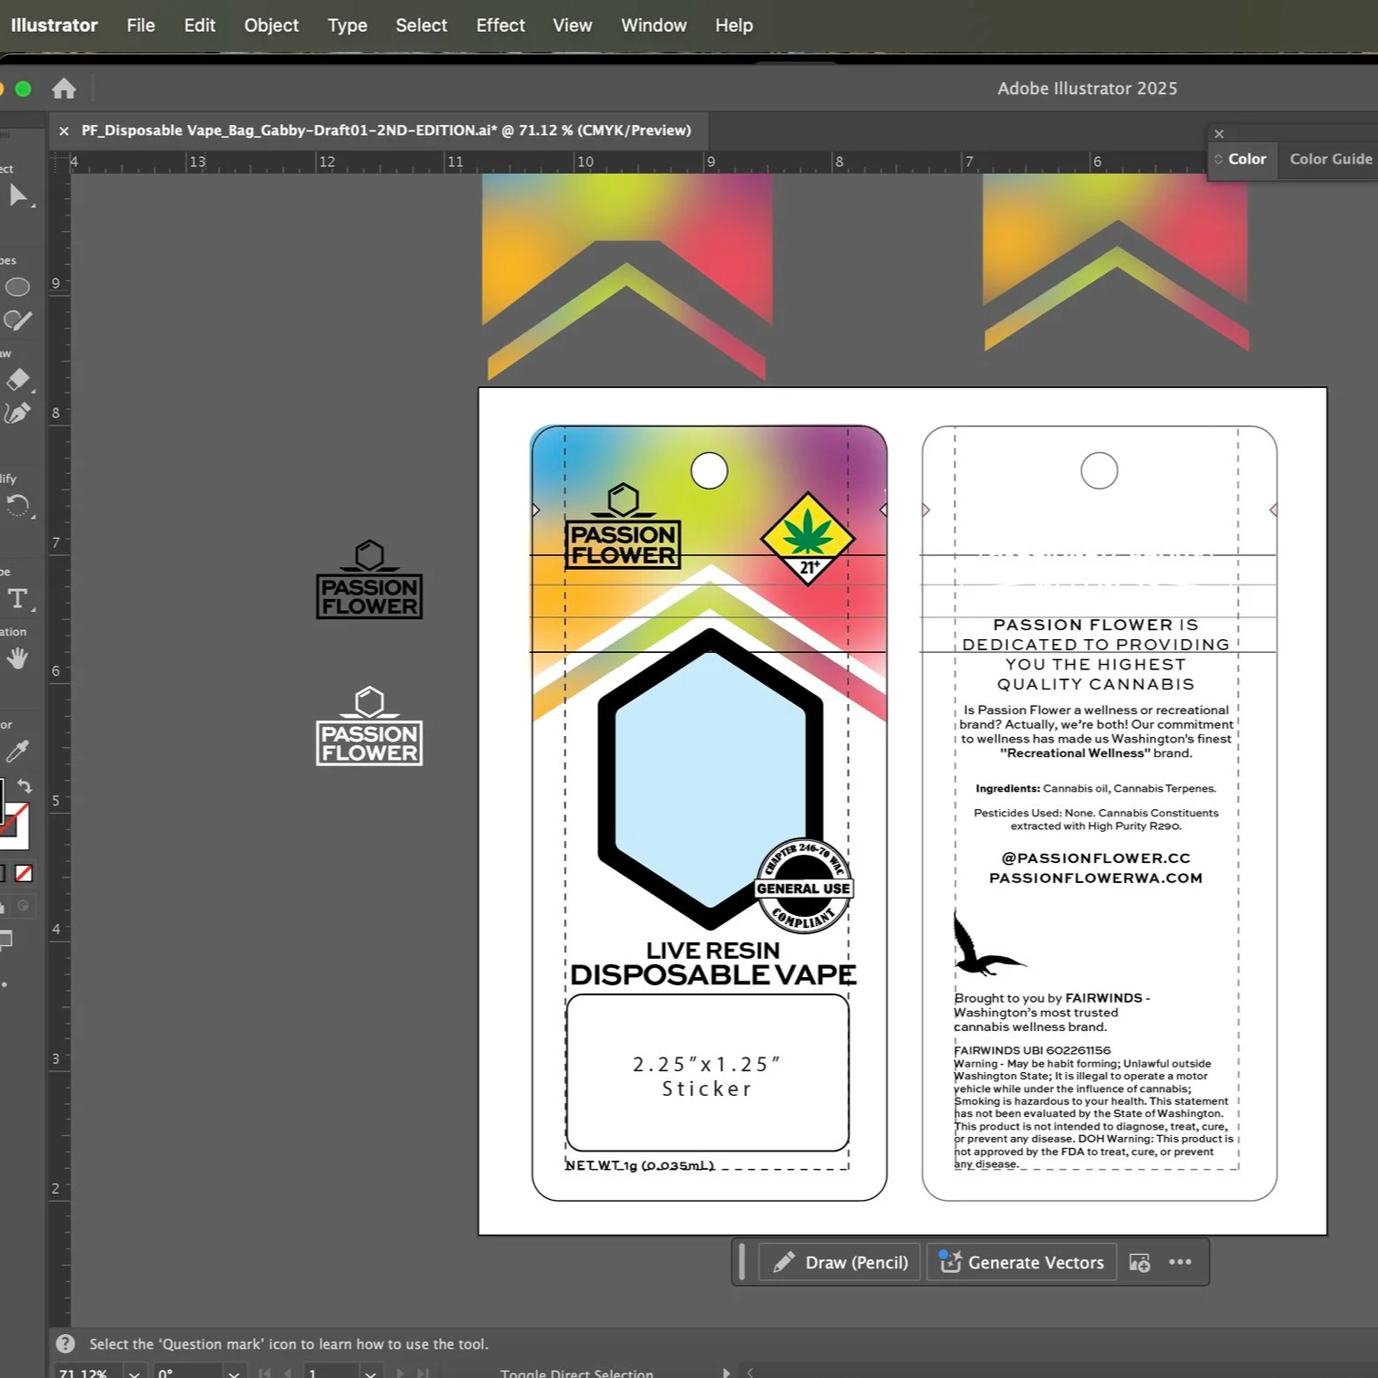Viewport: 1378px width, 1378px height.
Task: Open the Object menu
Action: pyautogui.click(x=271, y=26)
